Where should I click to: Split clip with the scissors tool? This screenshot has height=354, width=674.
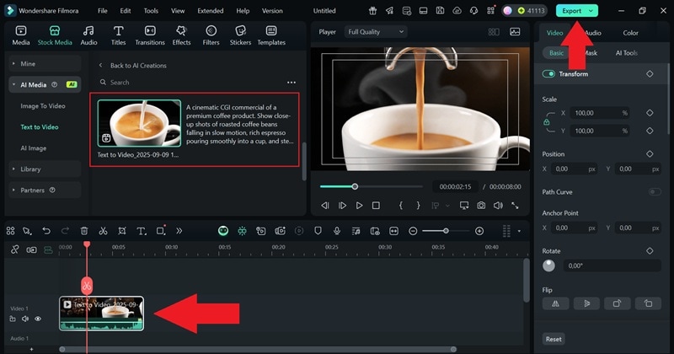coord(103,231)
